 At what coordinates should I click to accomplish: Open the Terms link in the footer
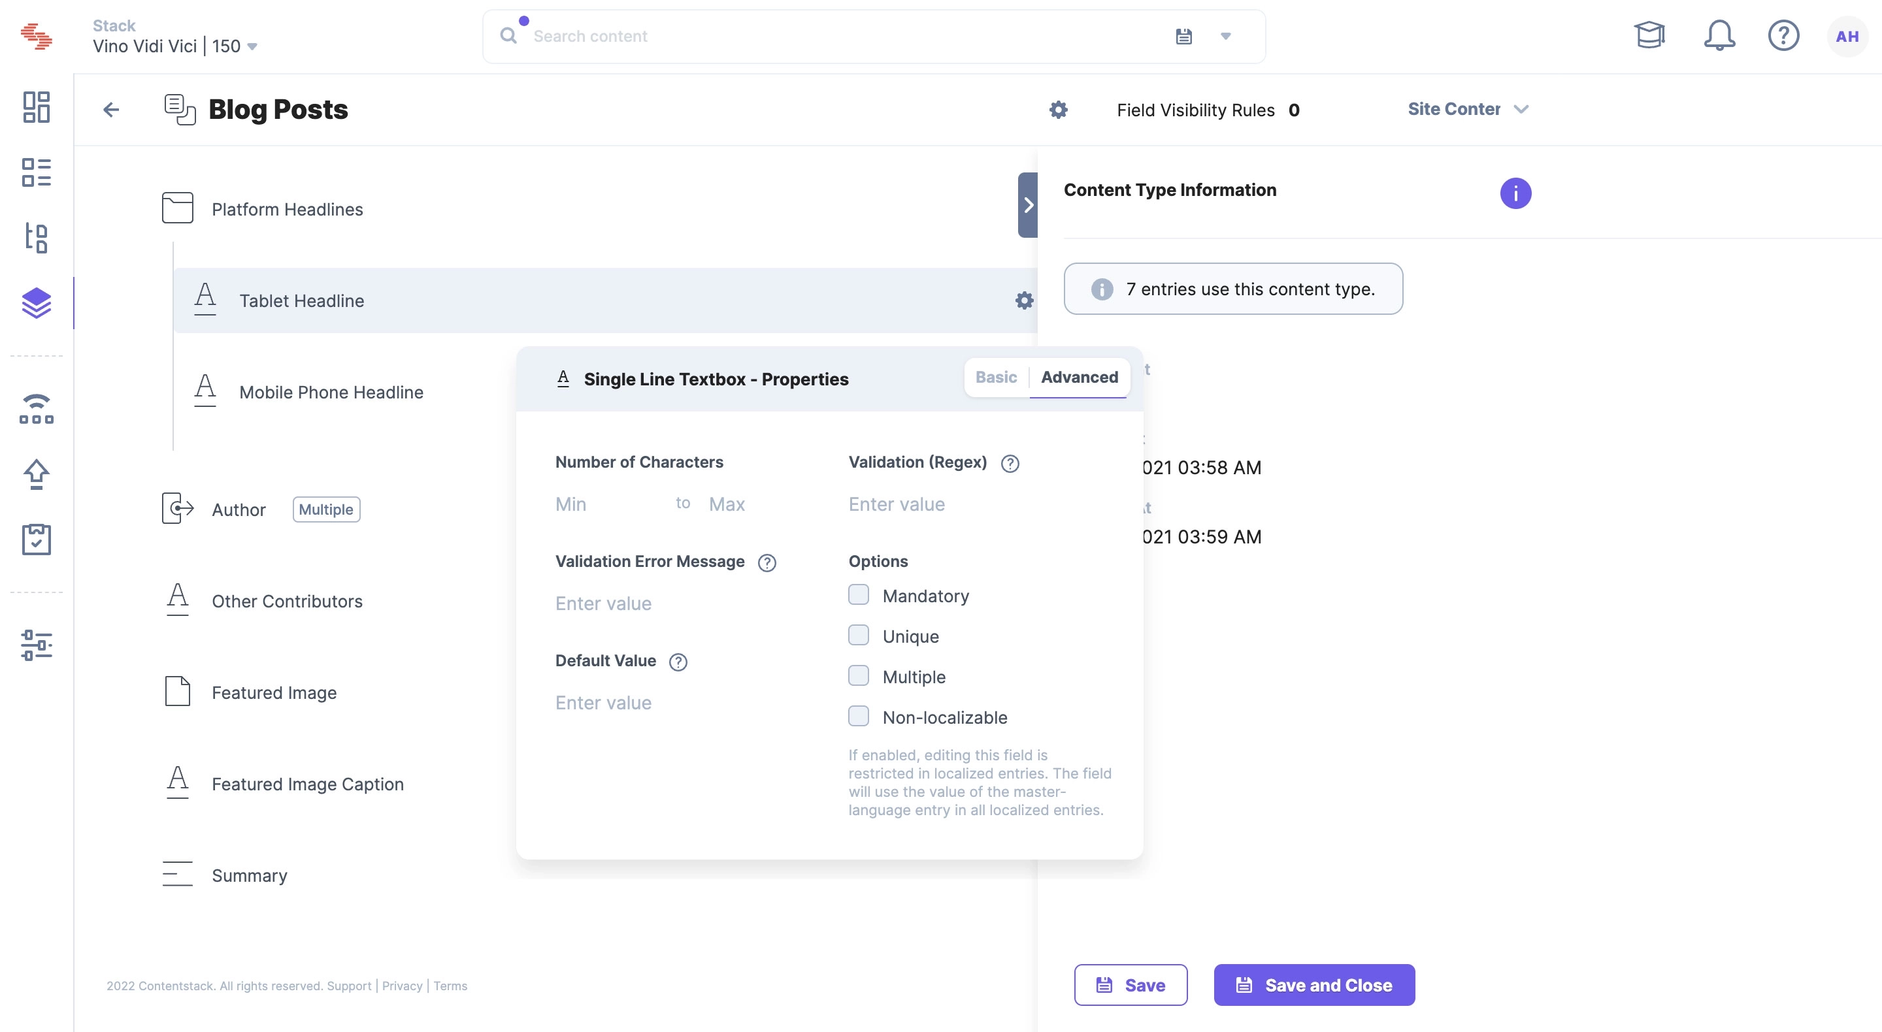click(x=450, y=986)
